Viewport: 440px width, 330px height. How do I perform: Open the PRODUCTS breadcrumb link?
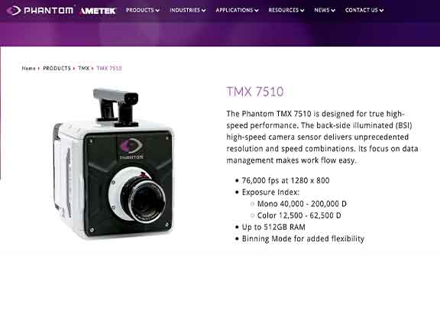57,68
